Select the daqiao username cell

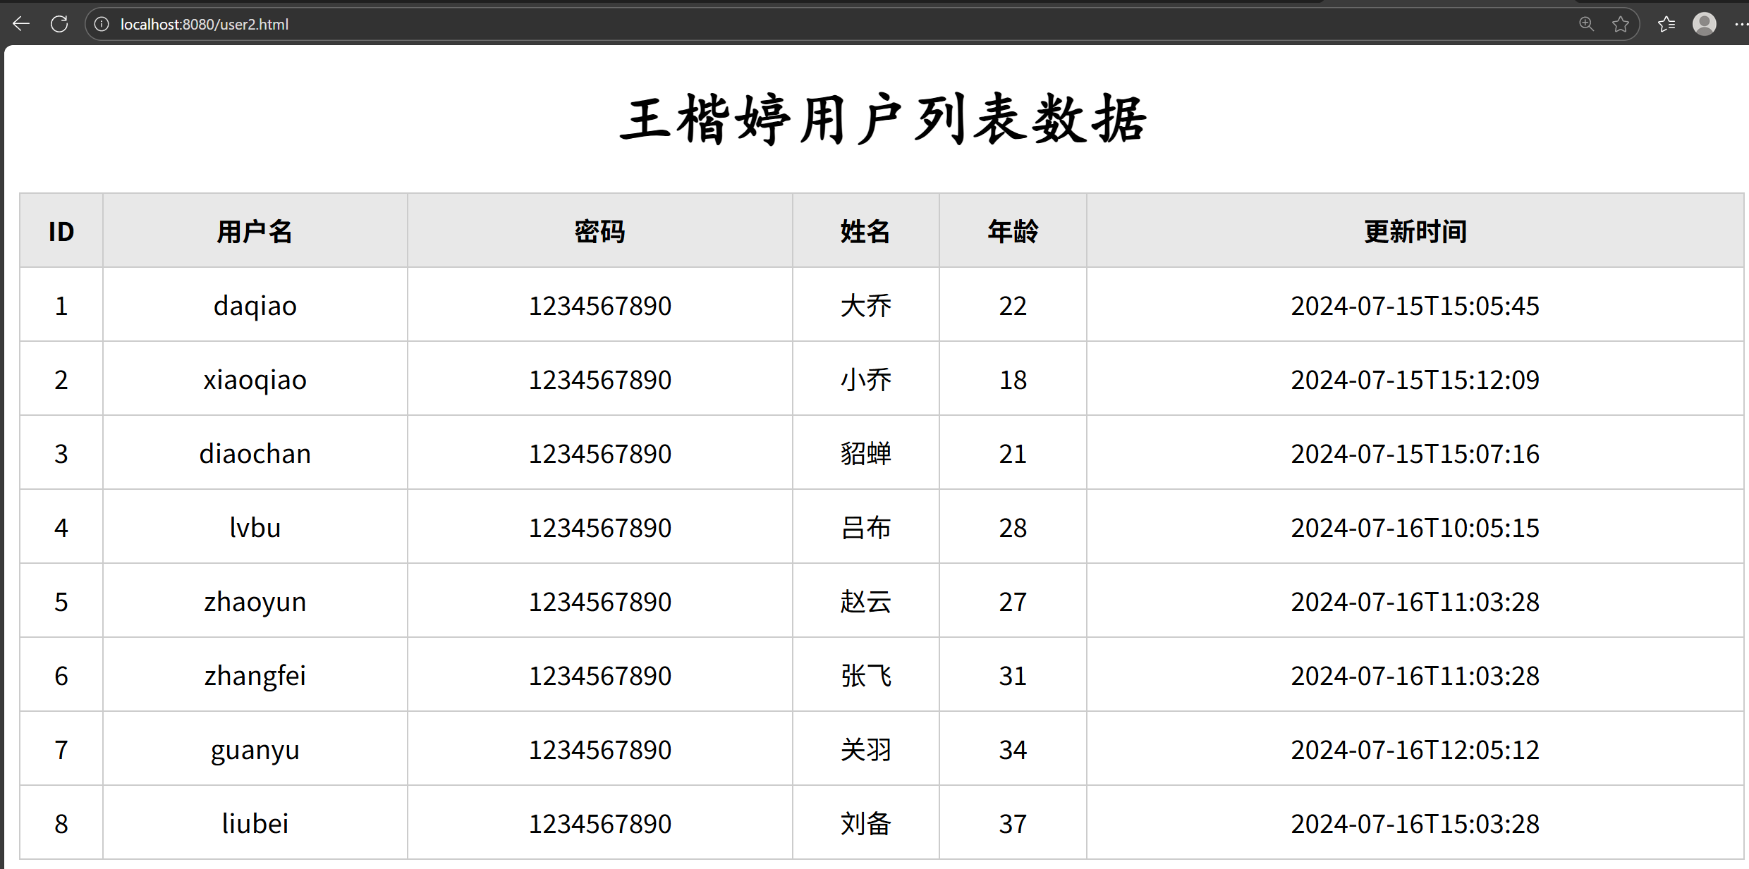pyautogui.click(x=255, y=306)
